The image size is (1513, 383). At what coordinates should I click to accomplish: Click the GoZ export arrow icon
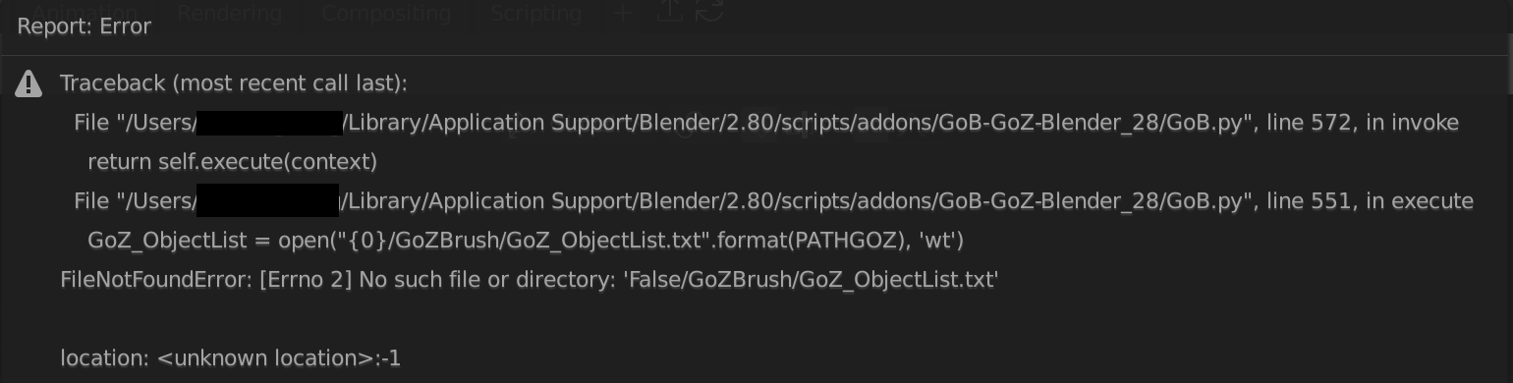click(669, 12)
